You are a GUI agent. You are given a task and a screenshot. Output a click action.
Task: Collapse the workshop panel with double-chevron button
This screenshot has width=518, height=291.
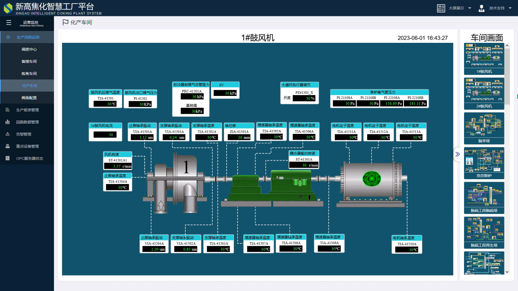(457, 154)
